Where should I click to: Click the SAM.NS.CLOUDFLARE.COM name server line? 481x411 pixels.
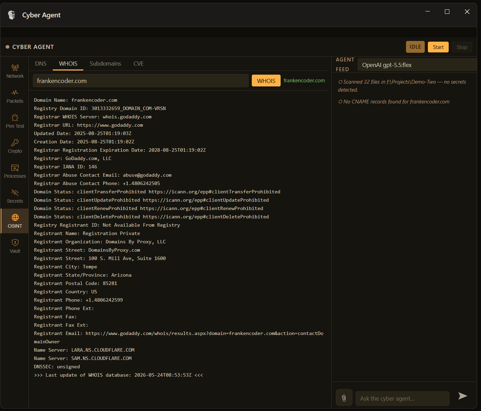pyautogui.click(x=83, y=358)
